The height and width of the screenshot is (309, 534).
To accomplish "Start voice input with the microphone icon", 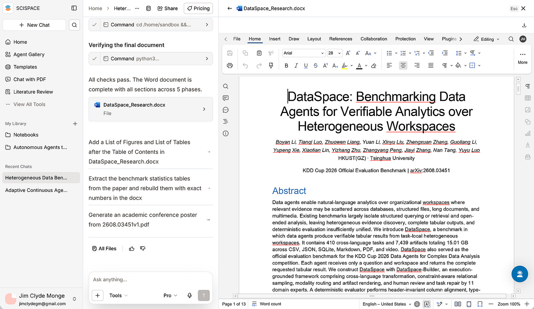I will pyautogui.click(x=190, y=295).
